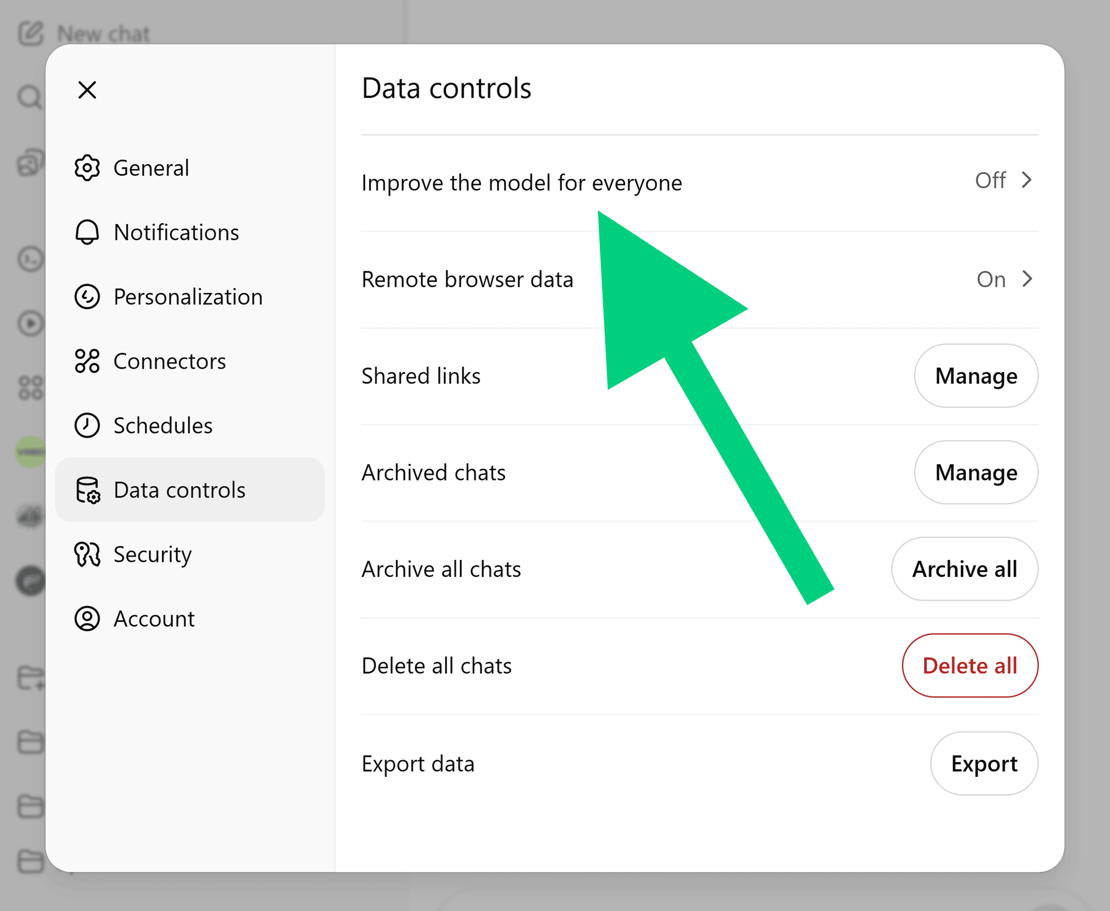Select the Connectors tab
1110x911 pixels.
click(x=190, y=361)
